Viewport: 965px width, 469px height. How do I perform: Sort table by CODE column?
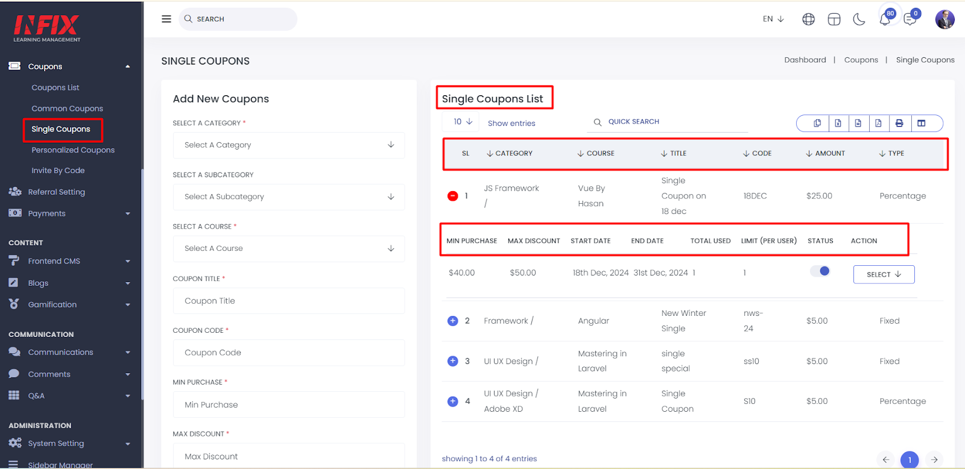coord(758,153)
